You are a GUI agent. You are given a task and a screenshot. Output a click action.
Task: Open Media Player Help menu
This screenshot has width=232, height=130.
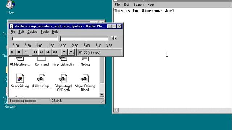click(55, 32)
